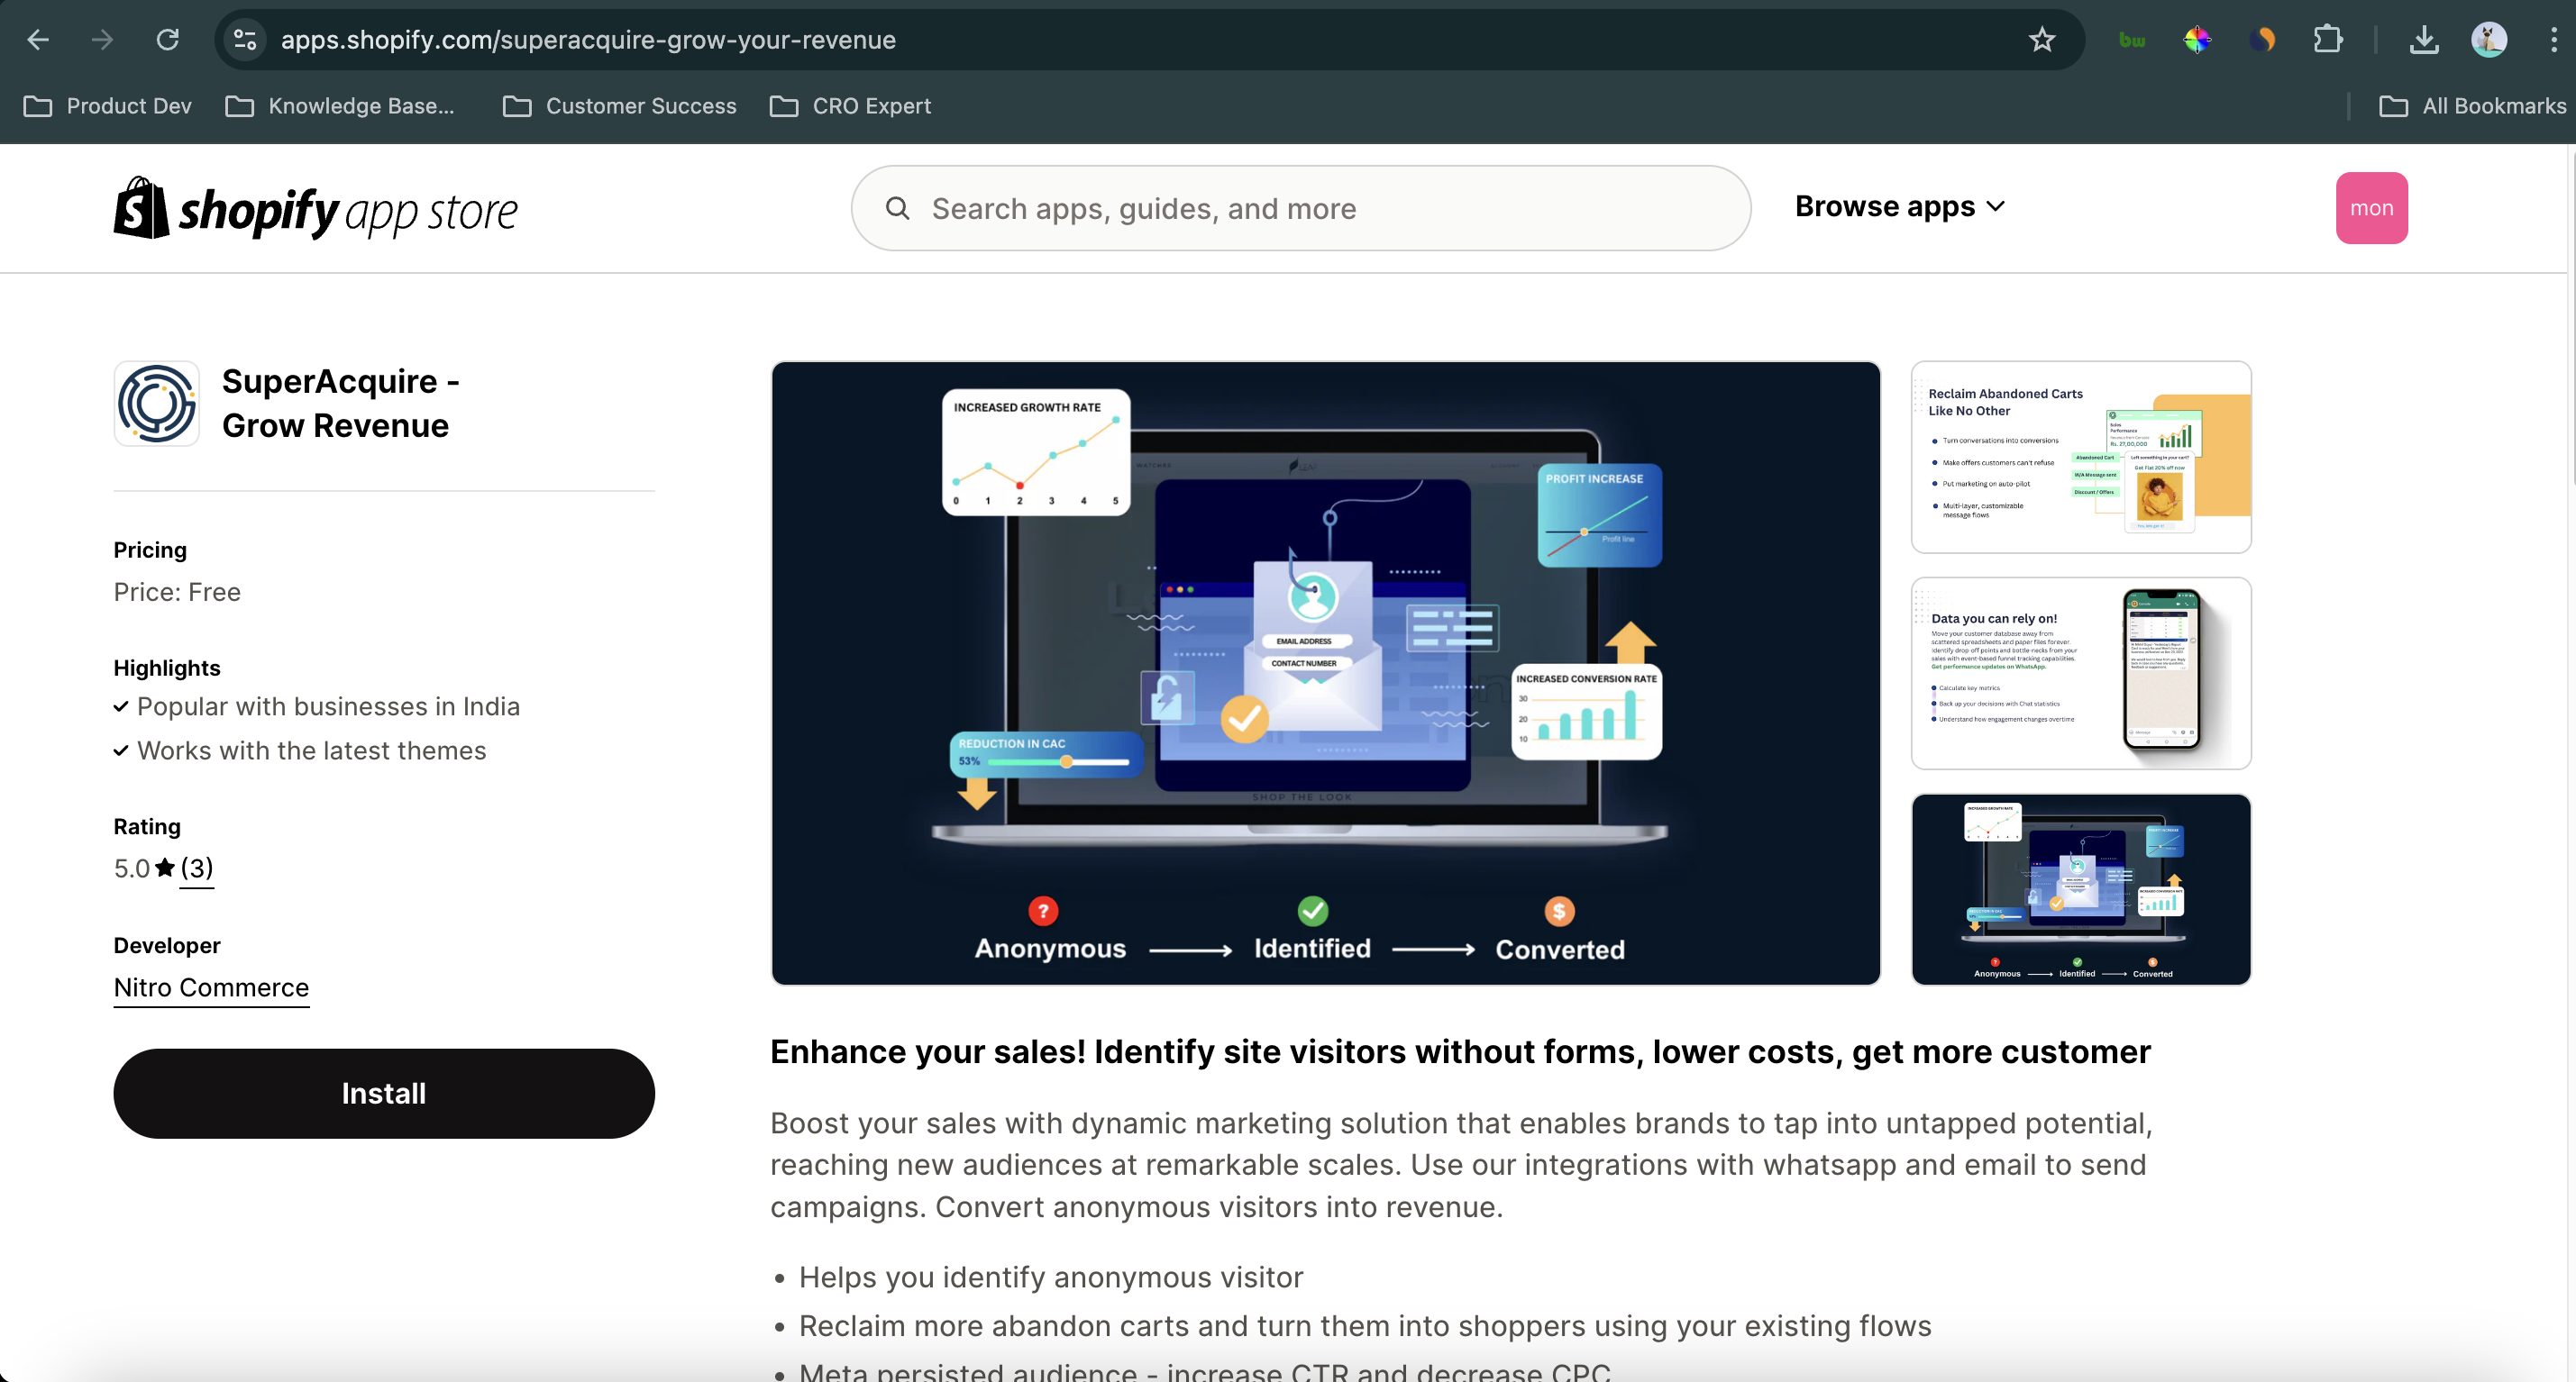Go to Shopify app store home via logo
2576x1382 pixels.
[316, 209]
